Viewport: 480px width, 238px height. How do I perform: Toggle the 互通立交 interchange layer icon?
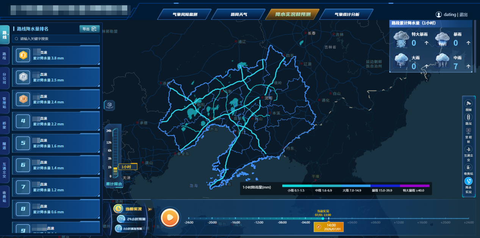469,149
